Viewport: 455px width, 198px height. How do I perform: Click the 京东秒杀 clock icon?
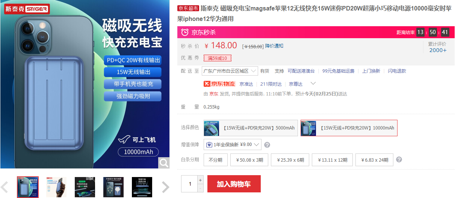tap(185, 33)
